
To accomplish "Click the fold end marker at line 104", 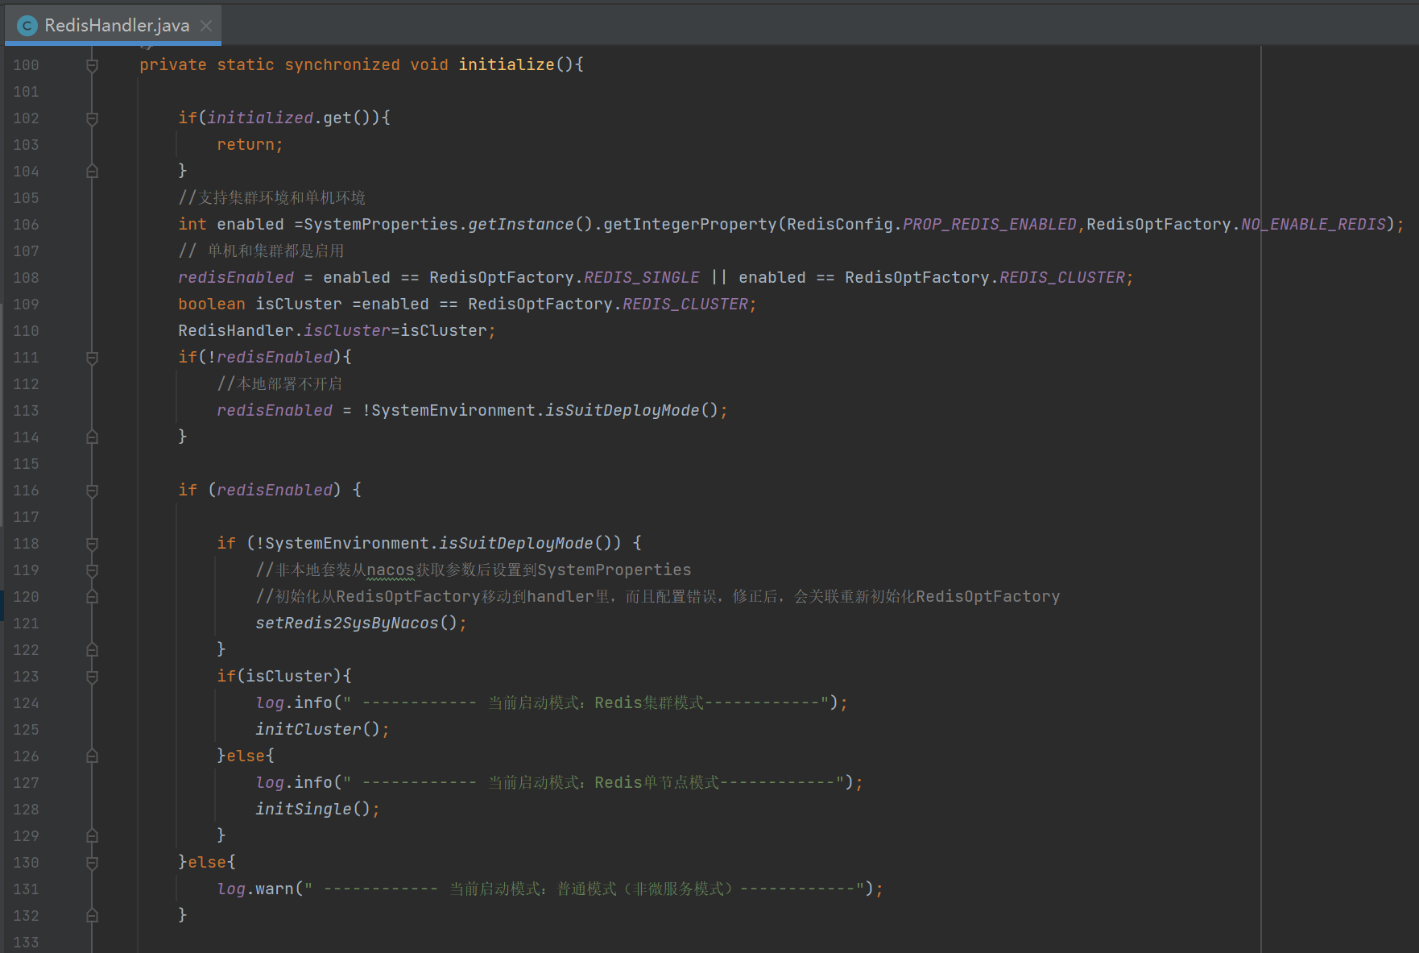I will pyautogui.click(x=92, y=172).
